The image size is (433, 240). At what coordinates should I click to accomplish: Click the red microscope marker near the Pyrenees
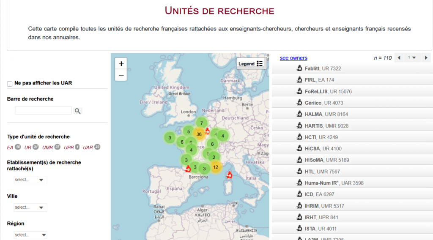click(x=188, y=169)
